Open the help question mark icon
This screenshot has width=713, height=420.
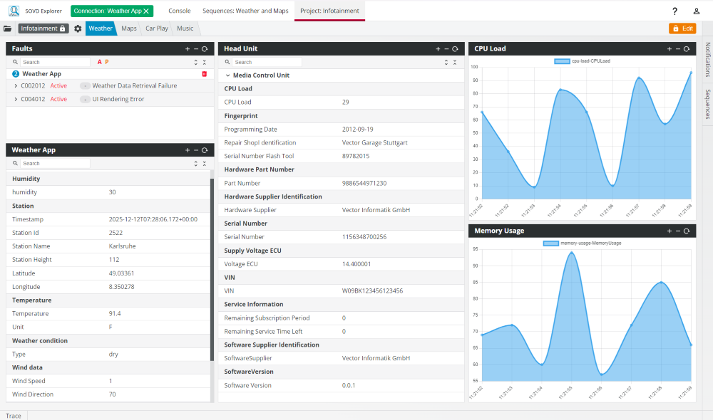tap(674, 11)
